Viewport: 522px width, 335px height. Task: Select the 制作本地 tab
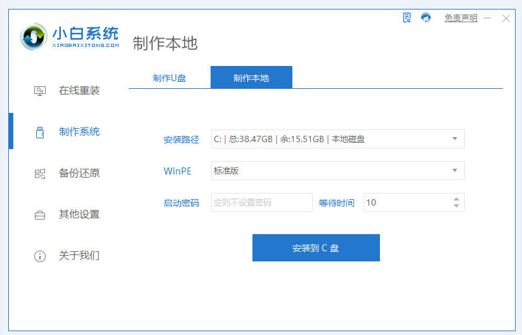click(251, 78)
